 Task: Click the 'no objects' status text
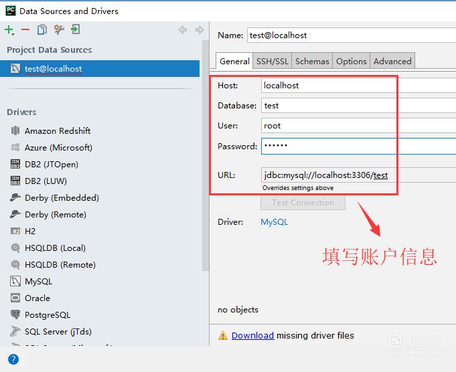click(x=238, y=310)
